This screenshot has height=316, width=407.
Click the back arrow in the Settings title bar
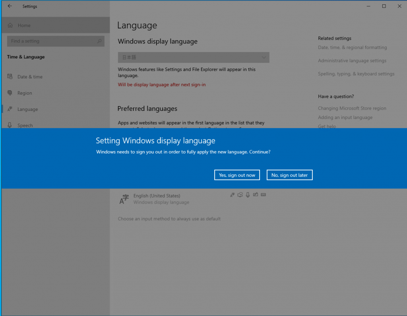point(10,6)
